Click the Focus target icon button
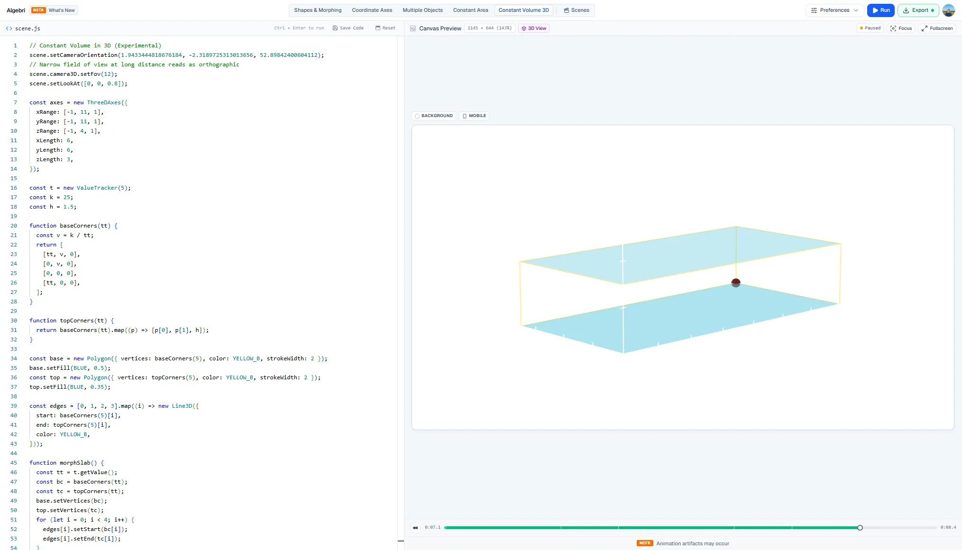This screenshot has height=550, width=962. (x=901, y=28)
